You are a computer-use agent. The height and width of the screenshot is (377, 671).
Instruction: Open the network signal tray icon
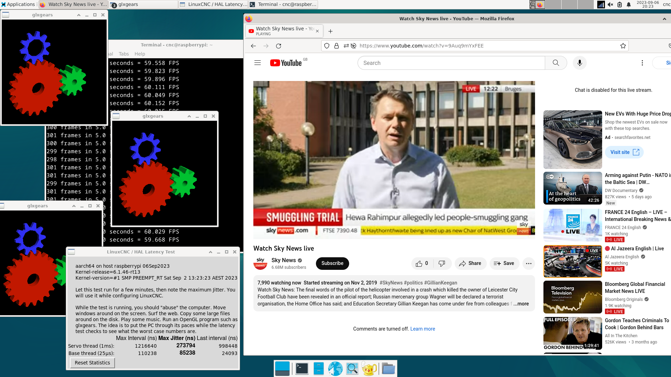click(601, 5)
